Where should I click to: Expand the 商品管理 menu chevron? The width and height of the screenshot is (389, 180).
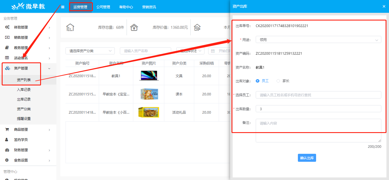tap(50, 130)
